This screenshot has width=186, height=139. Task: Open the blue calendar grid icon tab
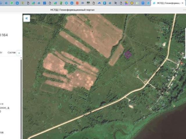click(x=44, y=3)
